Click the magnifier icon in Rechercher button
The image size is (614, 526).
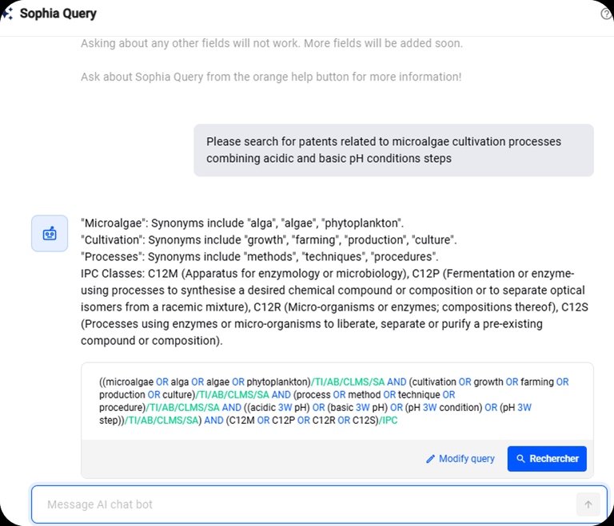(521, 459)
